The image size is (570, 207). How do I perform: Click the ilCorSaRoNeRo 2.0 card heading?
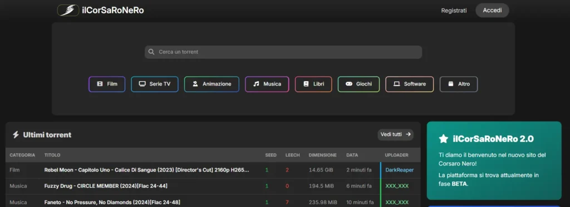click(x=493, y=139)
